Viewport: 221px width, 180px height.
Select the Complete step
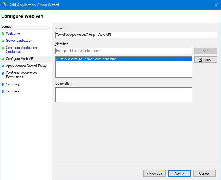13,91
